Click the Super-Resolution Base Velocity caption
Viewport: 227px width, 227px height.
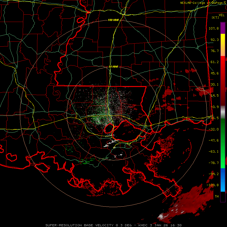113,225
